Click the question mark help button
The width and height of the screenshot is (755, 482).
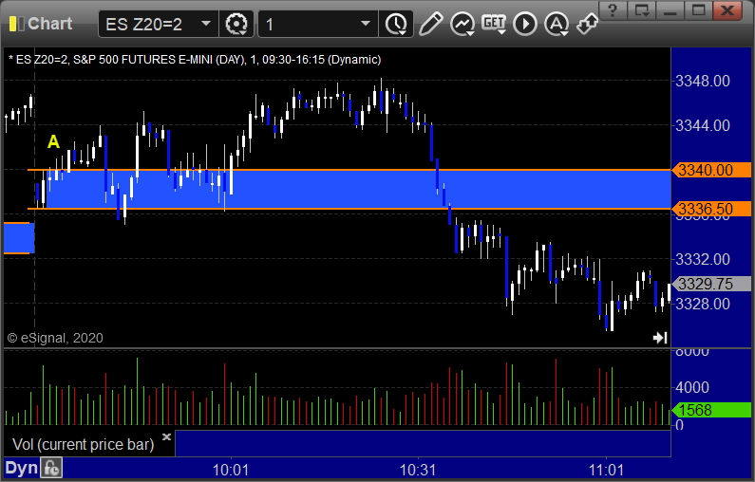[612, 10]
